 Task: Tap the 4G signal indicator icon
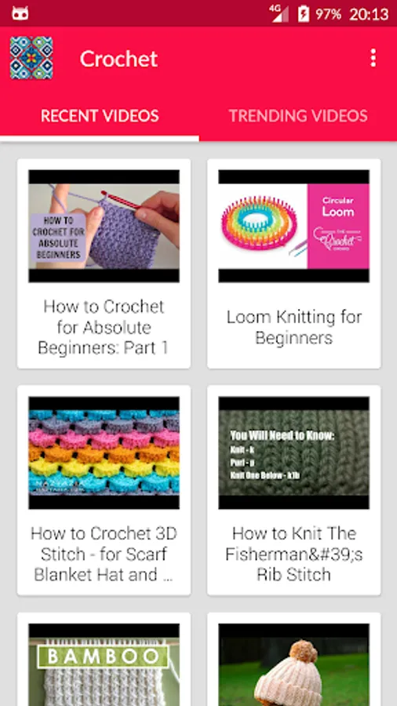point(279,13)
